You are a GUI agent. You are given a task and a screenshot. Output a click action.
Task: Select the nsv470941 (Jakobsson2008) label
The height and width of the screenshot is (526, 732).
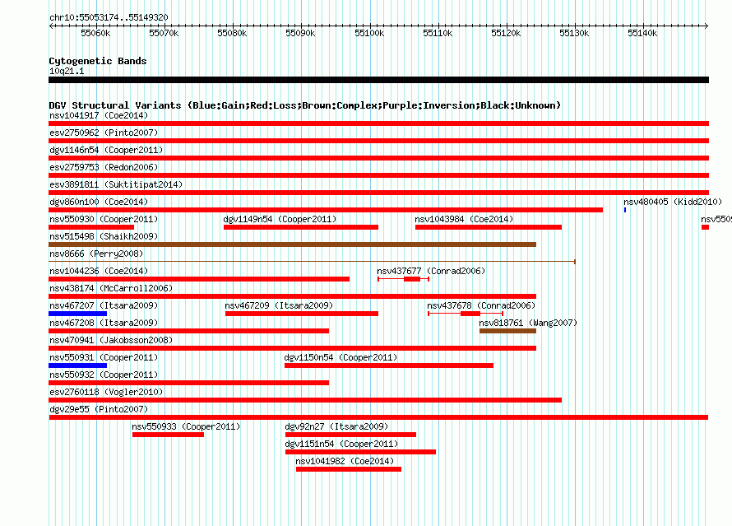111,340
